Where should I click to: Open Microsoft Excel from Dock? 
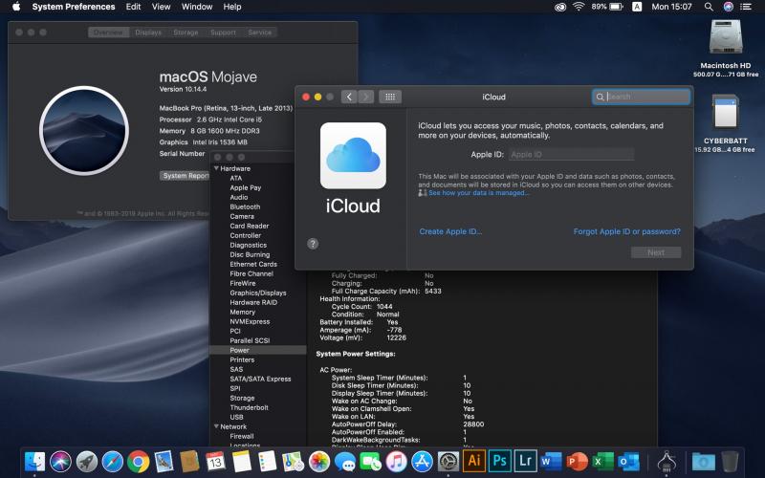pyautogui.click(x=603, y=462)
